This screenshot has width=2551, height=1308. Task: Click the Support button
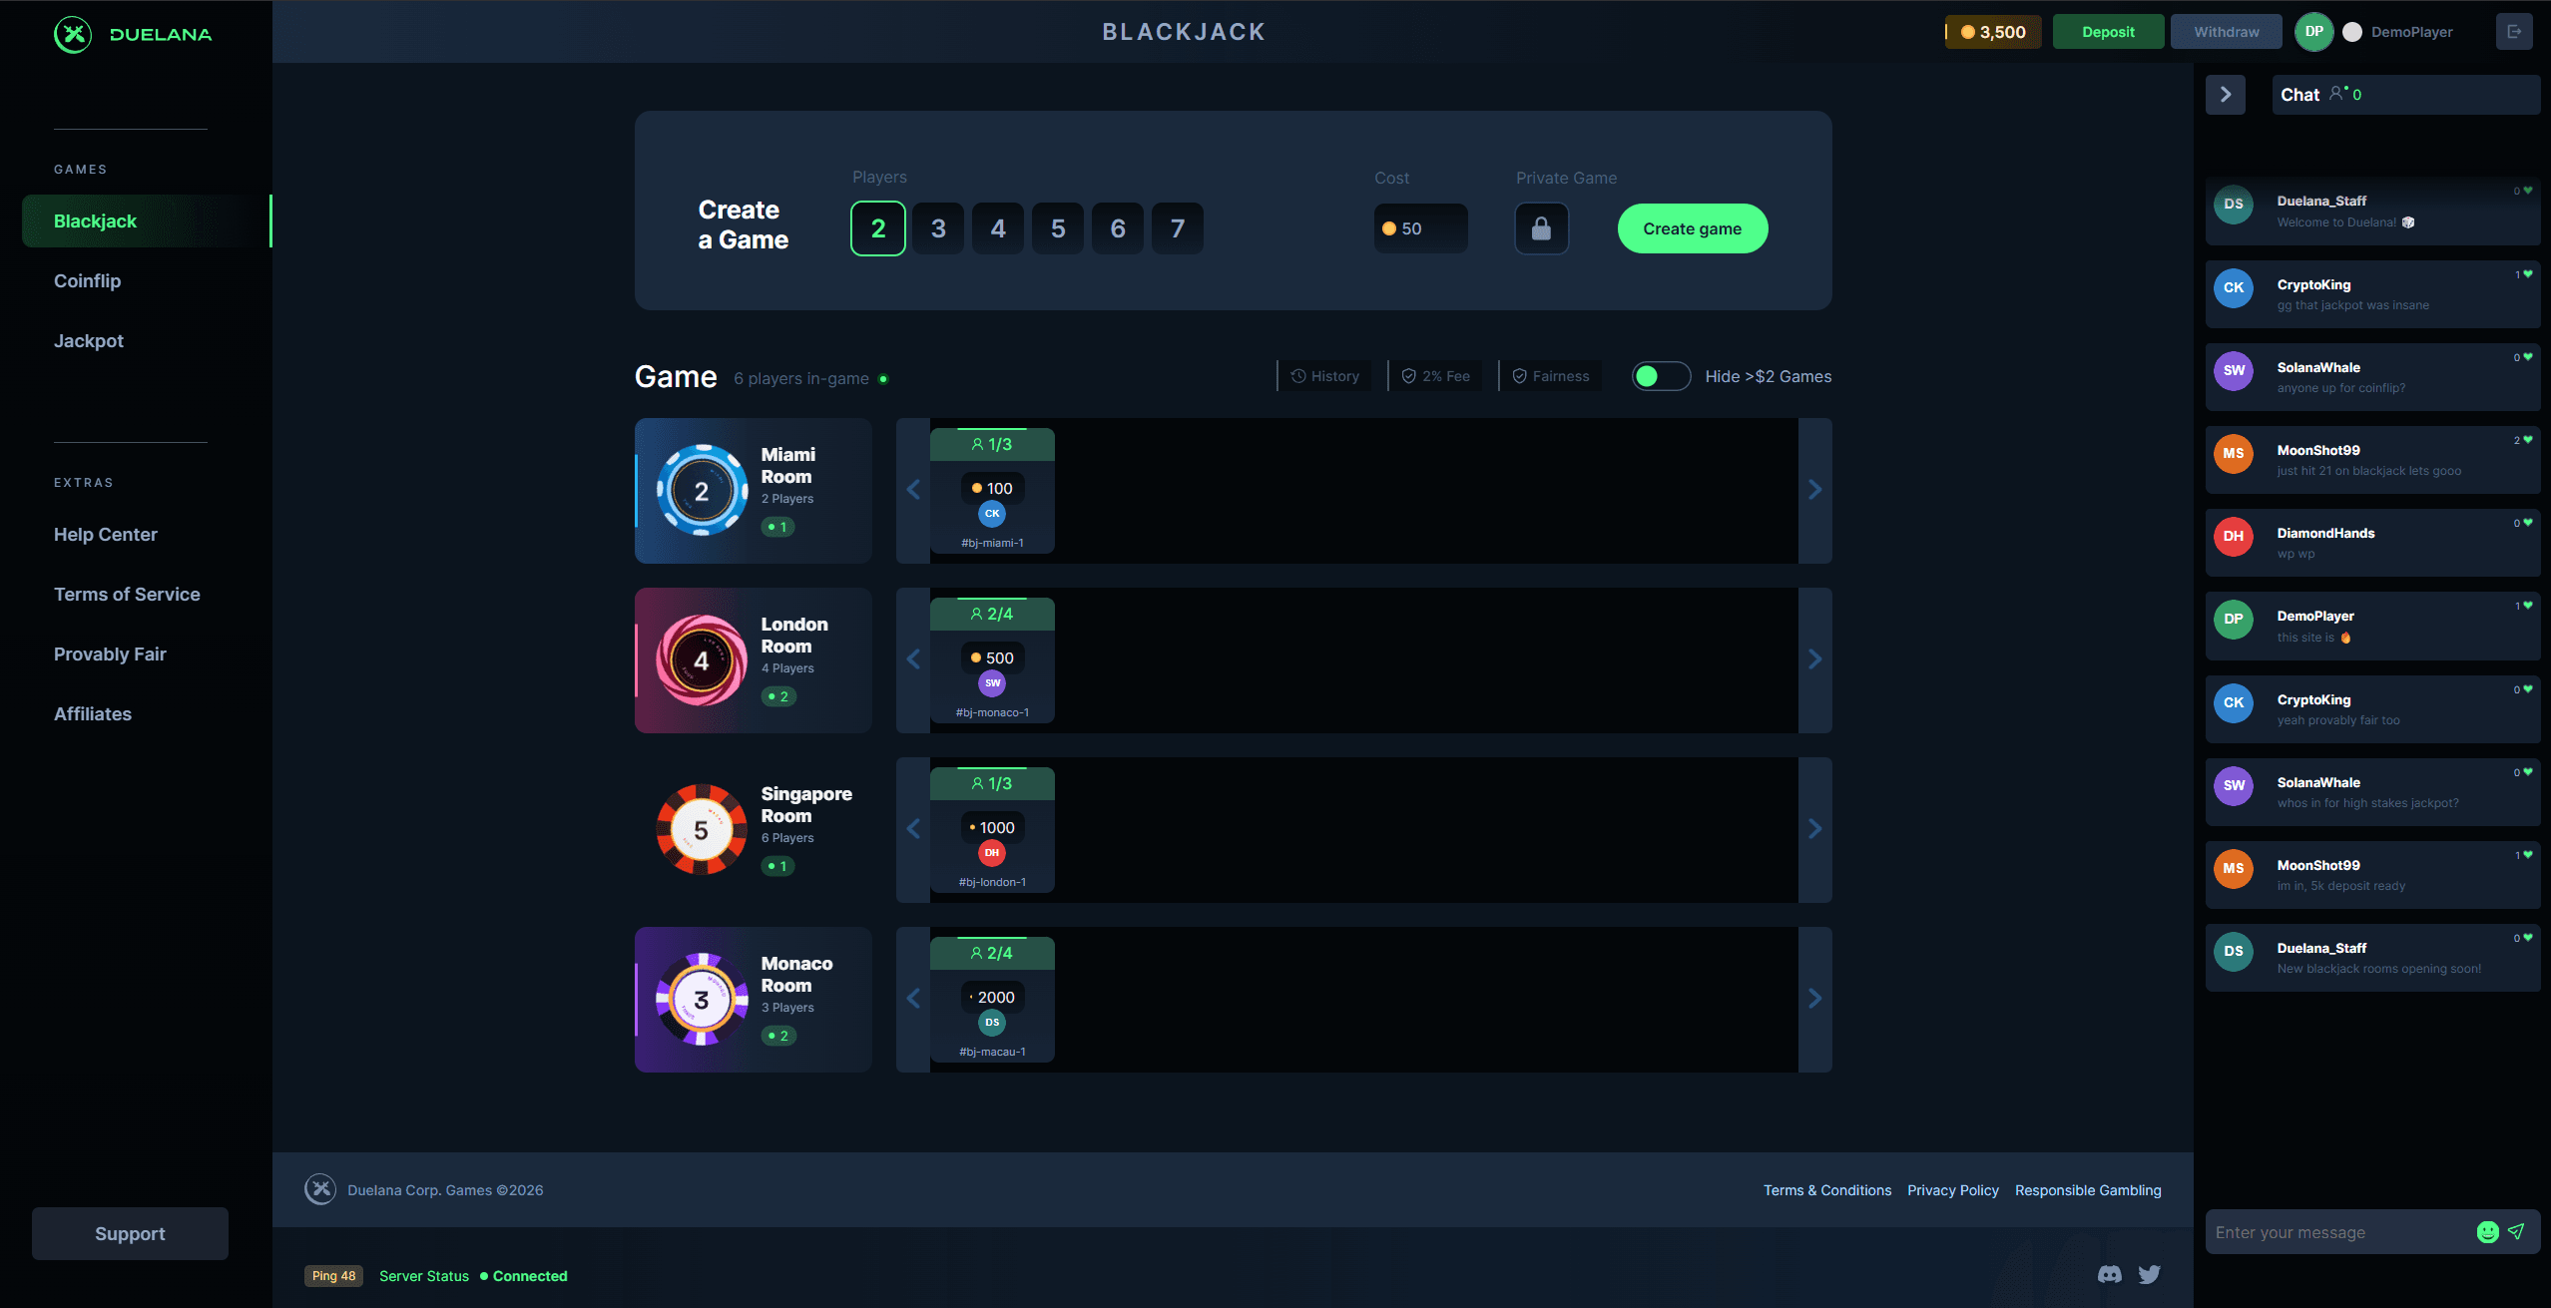point(130,1233)
